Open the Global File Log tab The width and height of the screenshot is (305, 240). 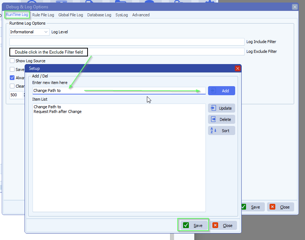(x=71, y=15)
